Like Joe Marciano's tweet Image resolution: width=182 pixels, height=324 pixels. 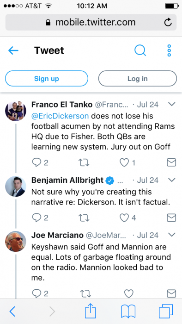(x=129, y=293)
